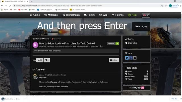The height and width of the screenshot is (102, 182).
Task: Open the question title link
Action: (67, 43)
